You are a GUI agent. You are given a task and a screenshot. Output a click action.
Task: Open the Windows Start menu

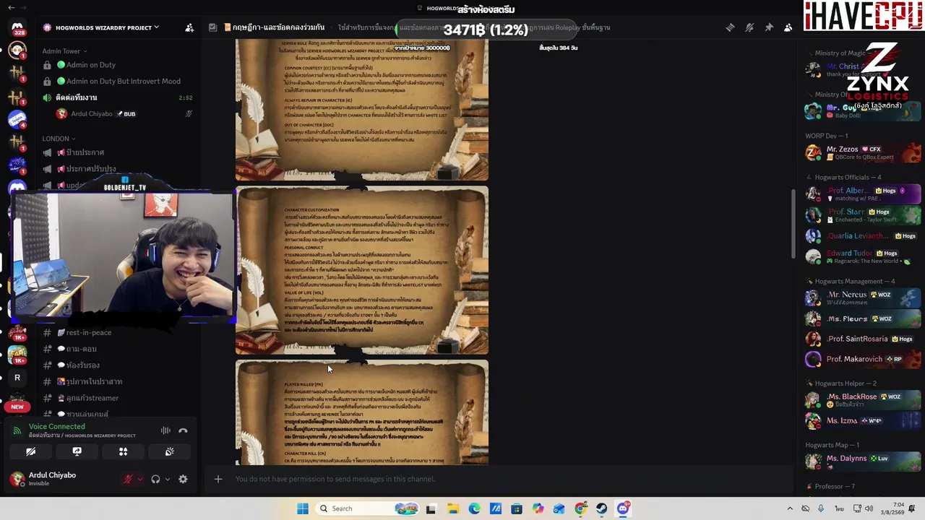pos(303,508)
